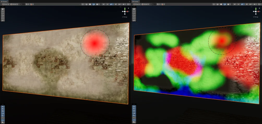Viewport: 262px width, 124px height.
Task: Open camera settings dropdown in left Scene toolbar
Action: click(124, 4)
